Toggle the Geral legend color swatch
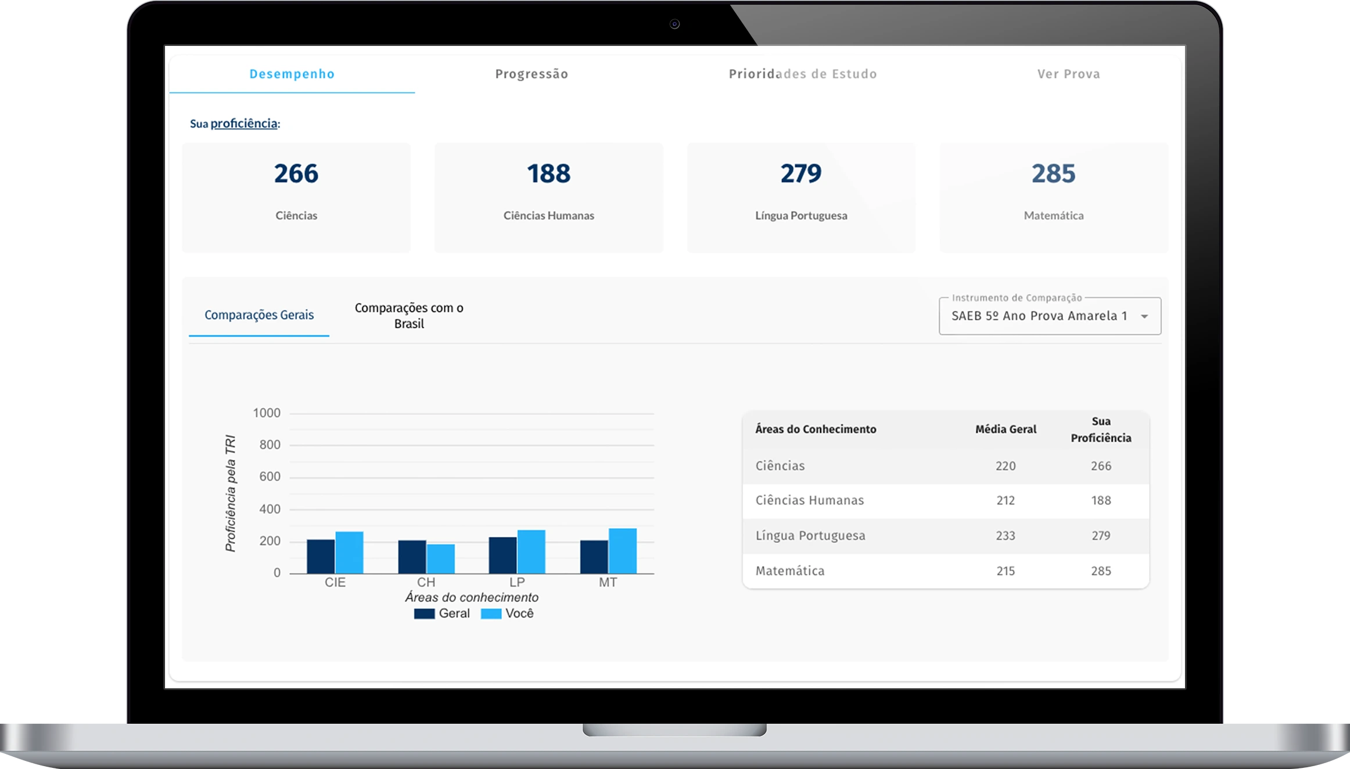The width and height of the screenshot is (1350, 769). [x=424, y=614]
